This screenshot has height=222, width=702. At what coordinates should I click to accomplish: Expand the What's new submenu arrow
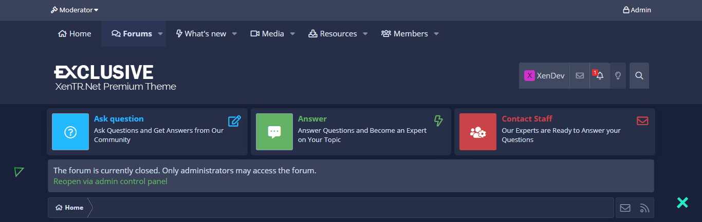(234, 34)
